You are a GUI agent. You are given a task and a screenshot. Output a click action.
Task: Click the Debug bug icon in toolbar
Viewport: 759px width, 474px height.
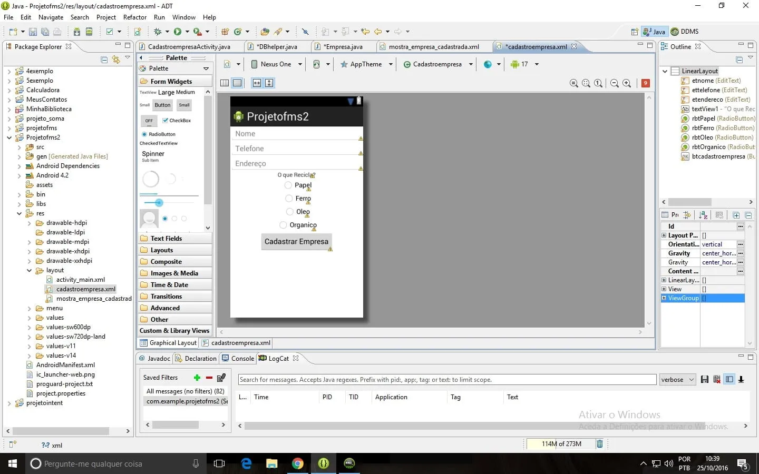click(157, 32)
